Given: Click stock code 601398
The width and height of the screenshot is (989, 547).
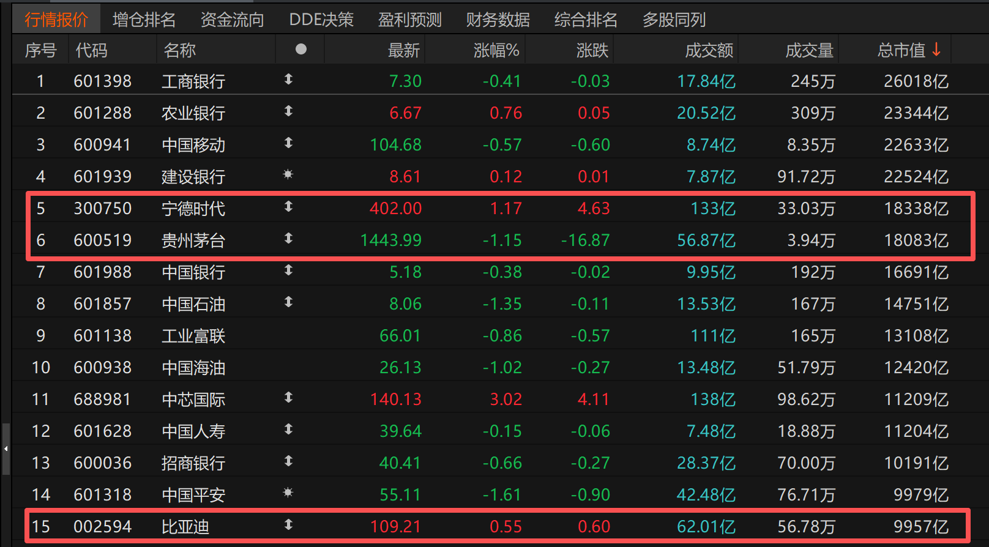Looking at the screenshot, I should pos(103,81).
